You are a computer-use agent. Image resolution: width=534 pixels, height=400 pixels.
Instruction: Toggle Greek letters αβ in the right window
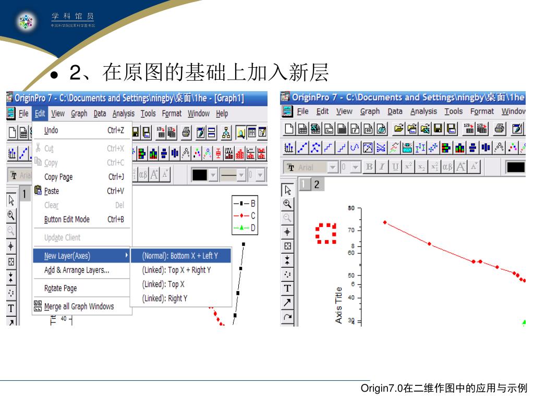click(x=447, y=167)
